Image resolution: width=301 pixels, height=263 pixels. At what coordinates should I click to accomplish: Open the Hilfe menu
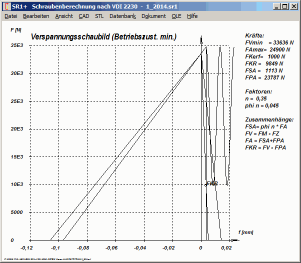[192, 16]
